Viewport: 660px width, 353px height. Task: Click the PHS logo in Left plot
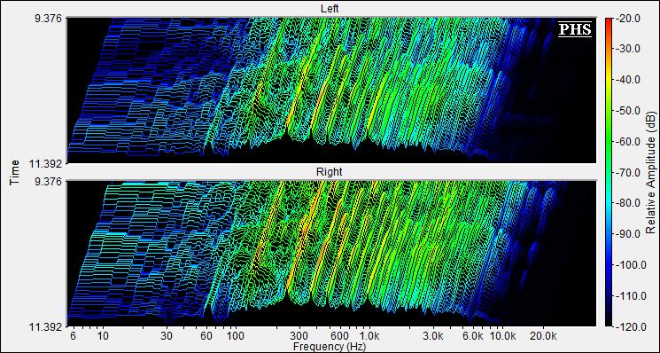pos(575,29)
